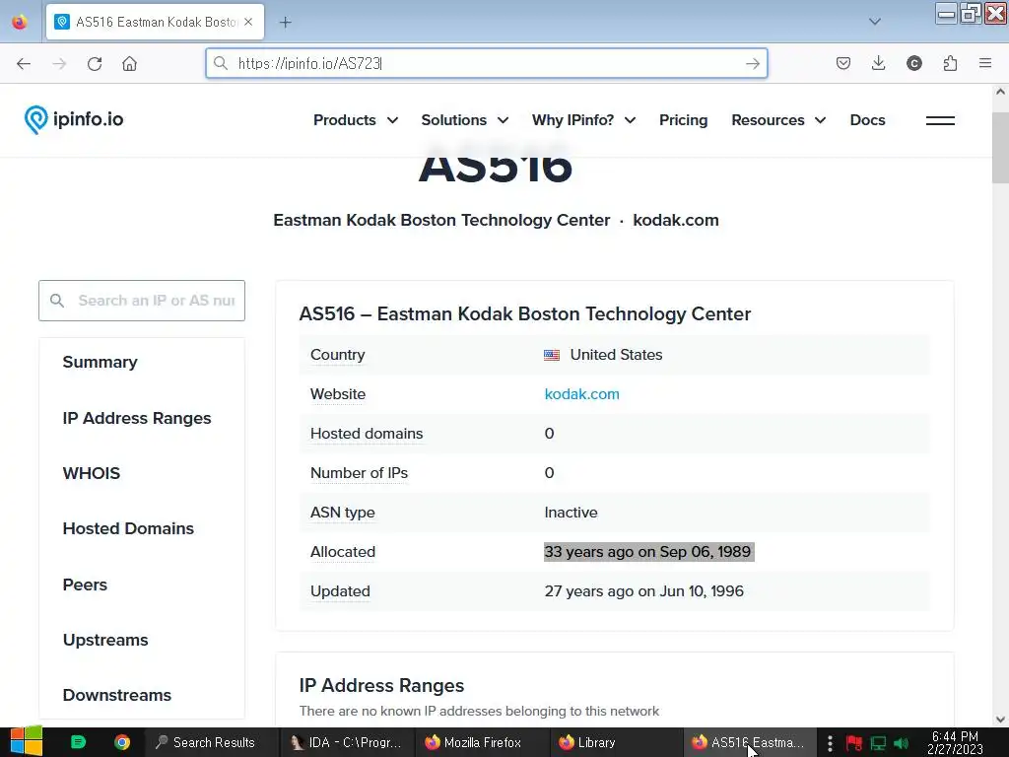Jump to Hosted Domains section

point(128,528)
